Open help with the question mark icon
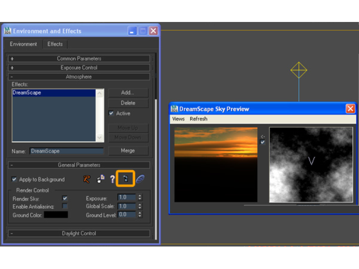The width and height of the screenshot is (359, 269). tap(112, 179)
